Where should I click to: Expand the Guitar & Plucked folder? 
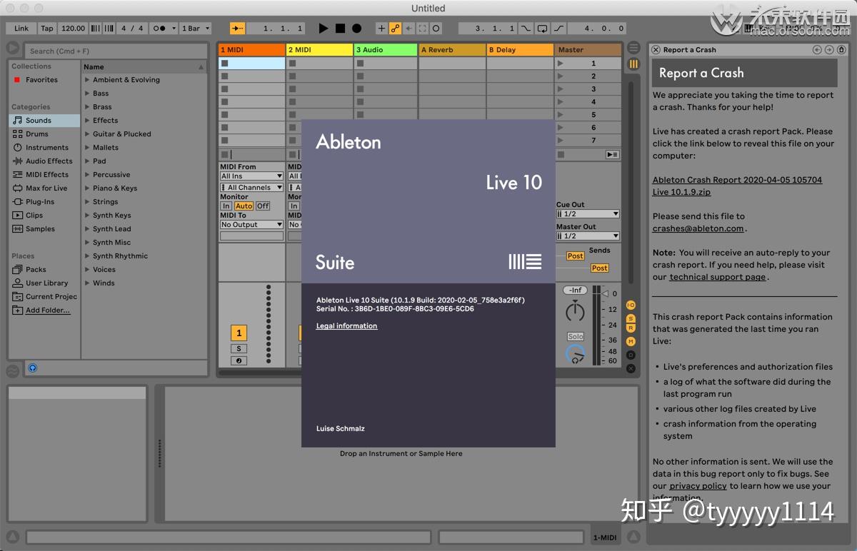pos(87,134)
